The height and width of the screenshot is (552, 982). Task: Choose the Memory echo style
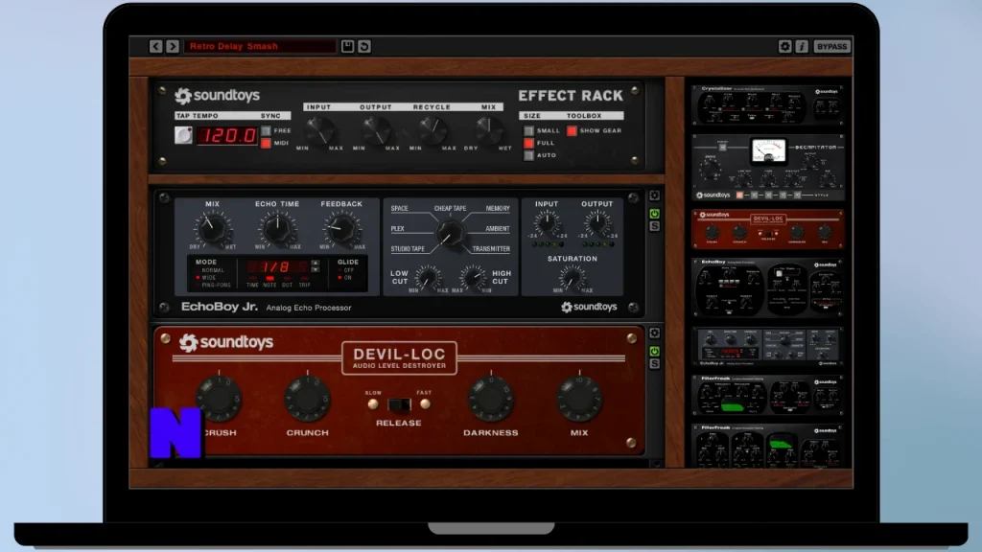[498, 208]
